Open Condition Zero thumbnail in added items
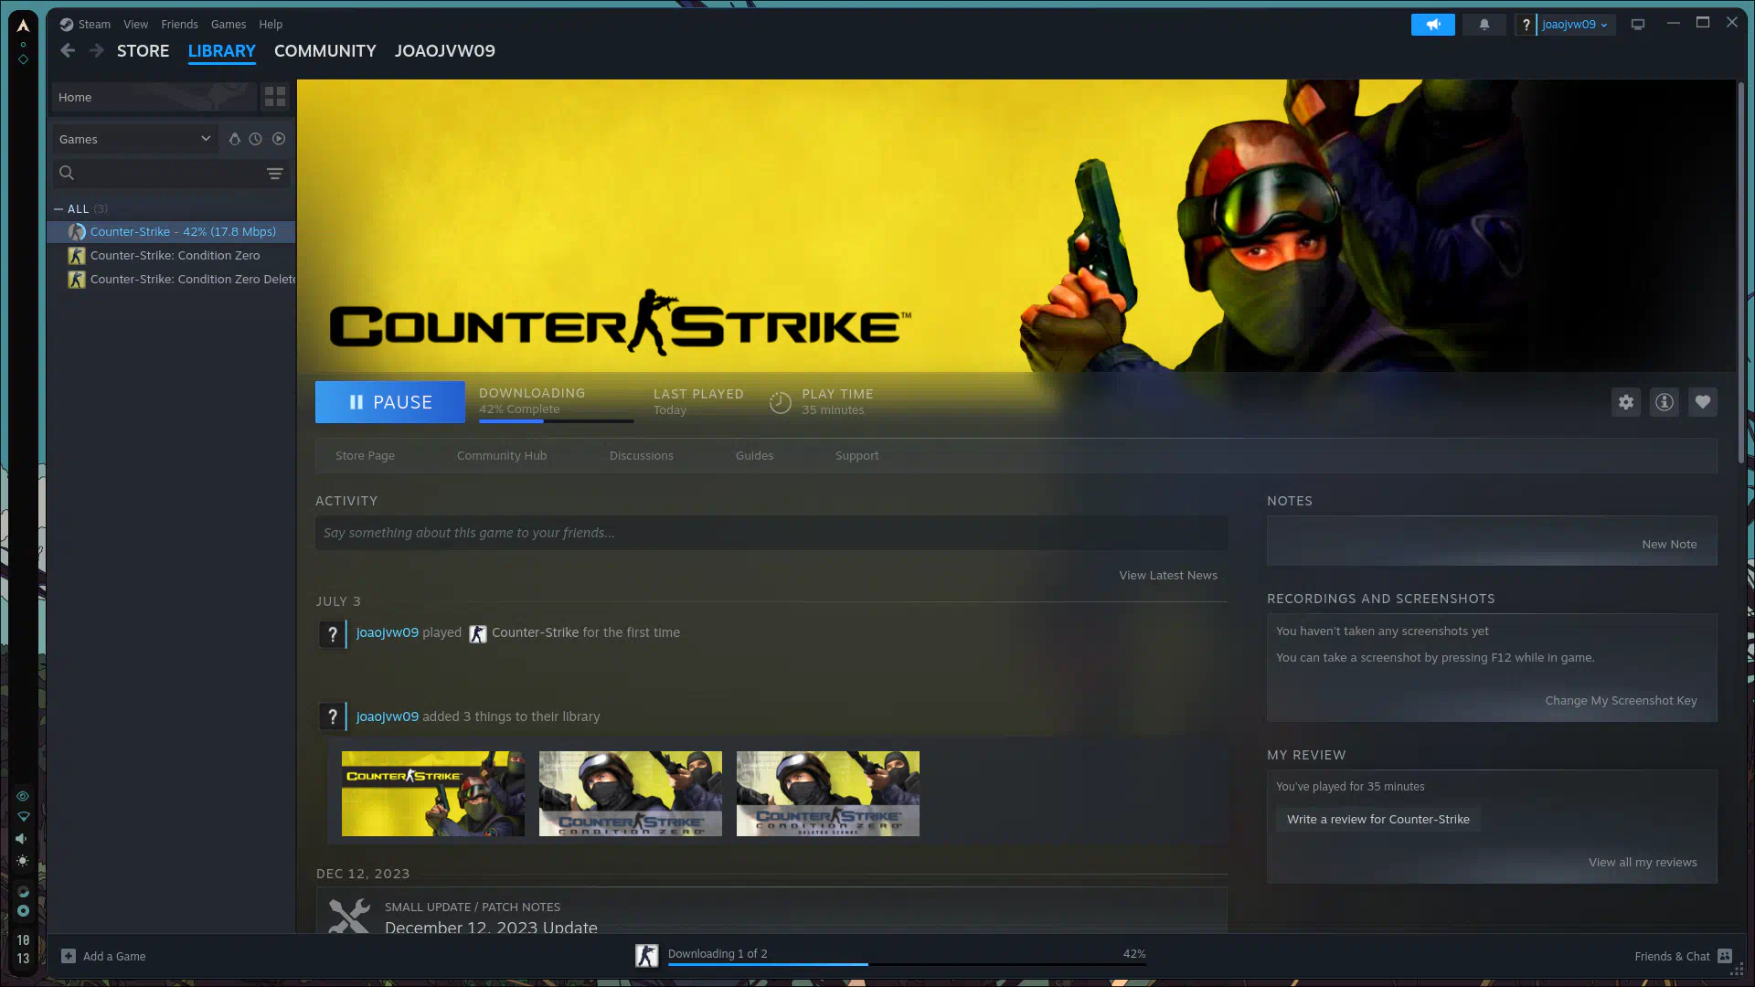The height and width of the screenshot is (987, 1755). pyautogui.click(x=631, y=793)
